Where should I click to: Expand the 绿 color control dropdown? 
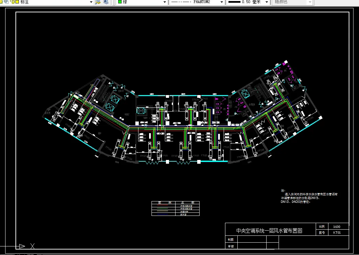pos(165,2)
